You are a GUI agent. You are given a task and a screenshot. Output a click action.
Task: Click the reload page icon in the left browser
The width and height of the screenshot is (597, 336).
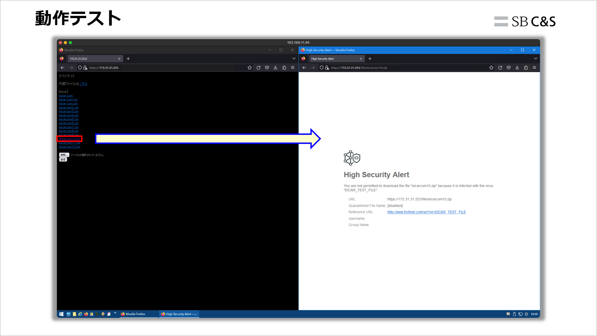pos(258,67)
